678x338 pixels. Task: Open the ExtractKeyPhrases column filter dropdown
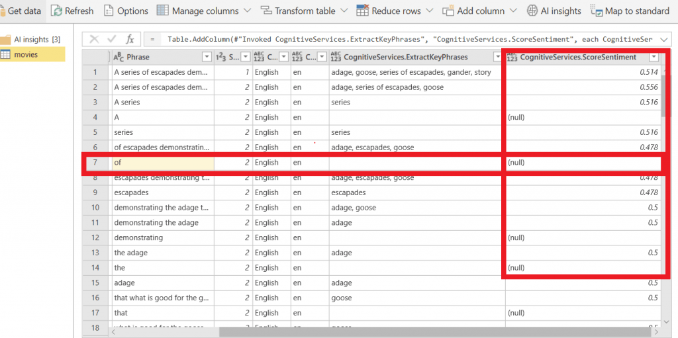coord(498,57)
